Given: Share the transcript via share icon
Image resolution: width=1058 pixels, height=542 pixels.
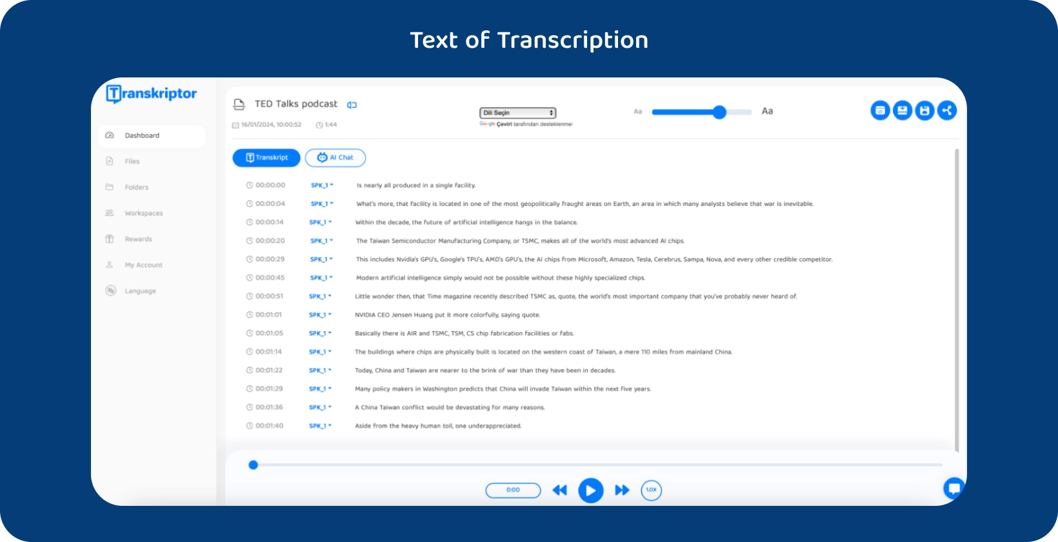Looking at the screenshot, I should [x=947, y=111].
